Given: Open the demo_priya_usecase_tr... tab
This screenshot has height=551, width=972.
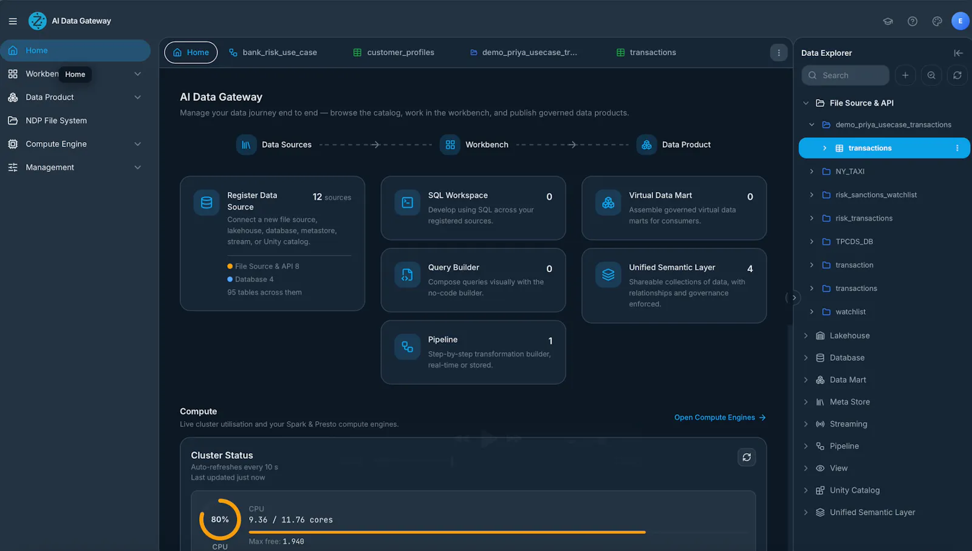Looking at the screenshot, I should point(524,53).
